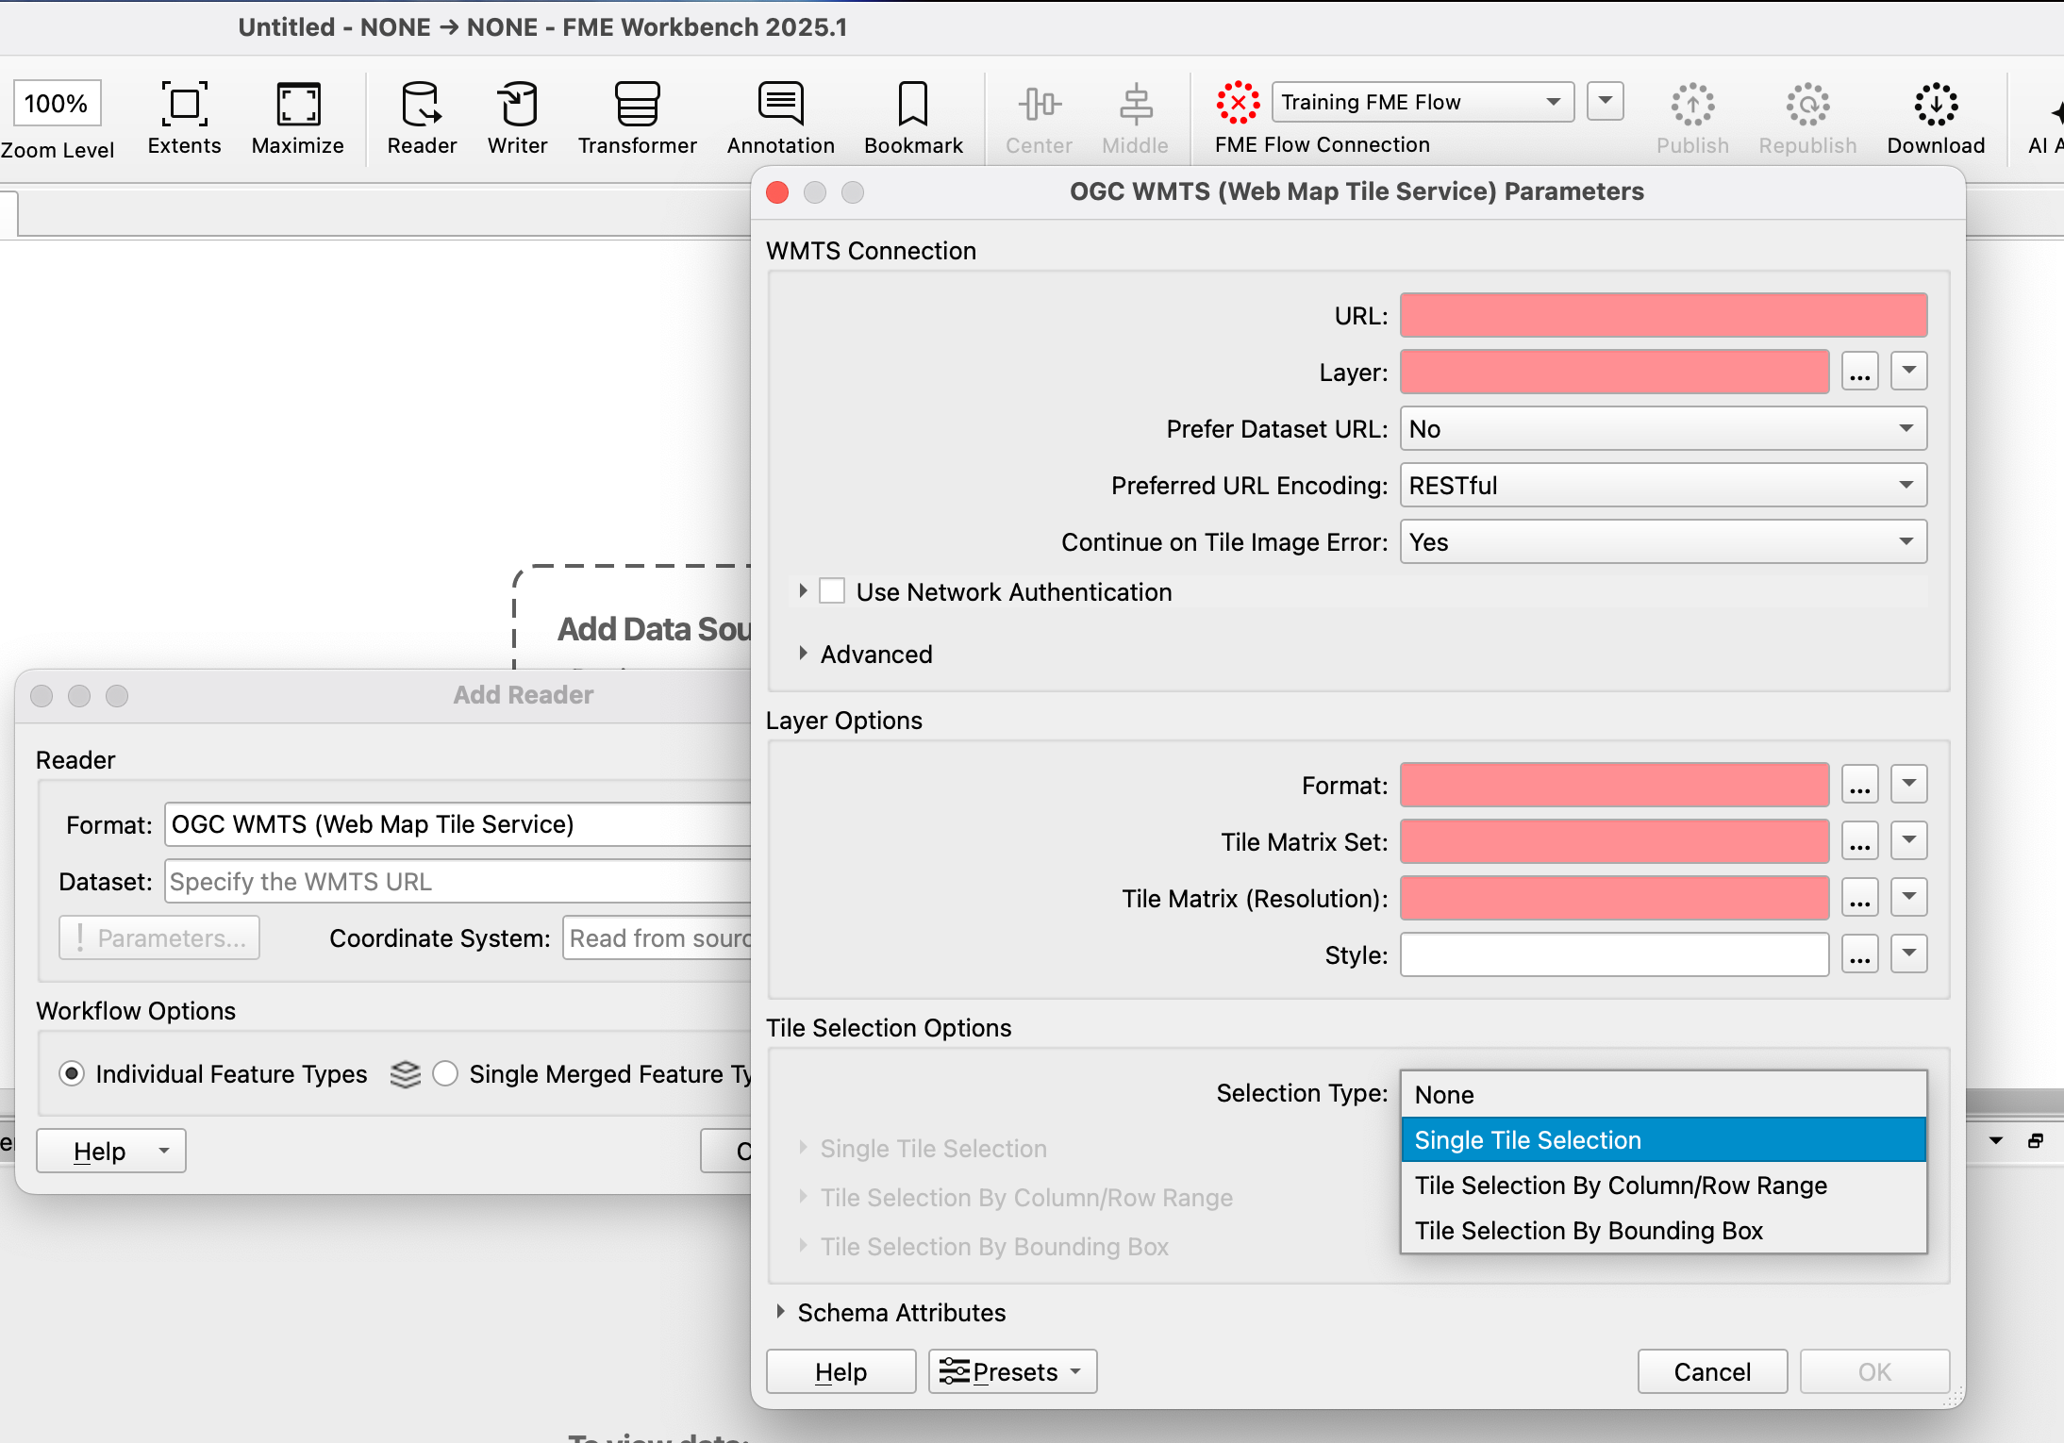
Task: Click the panel float icon at right edge
Action: 2036,1141
